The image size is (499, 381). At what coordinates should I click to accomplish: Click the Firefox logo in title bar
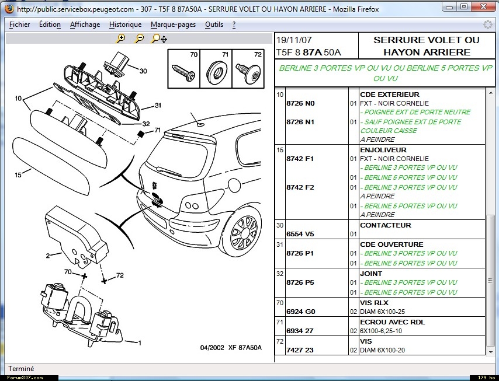coord(9,9)
